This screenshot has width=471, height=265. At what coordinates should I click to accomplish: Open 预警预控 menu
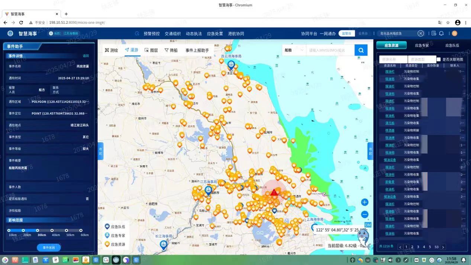[152, 33]
